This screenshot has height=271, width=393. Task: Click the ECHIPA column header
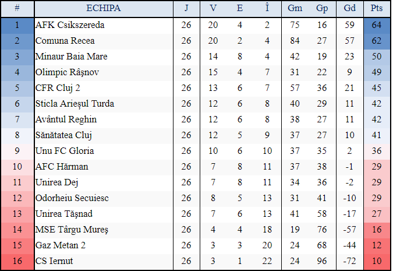[x=103, y=8]
